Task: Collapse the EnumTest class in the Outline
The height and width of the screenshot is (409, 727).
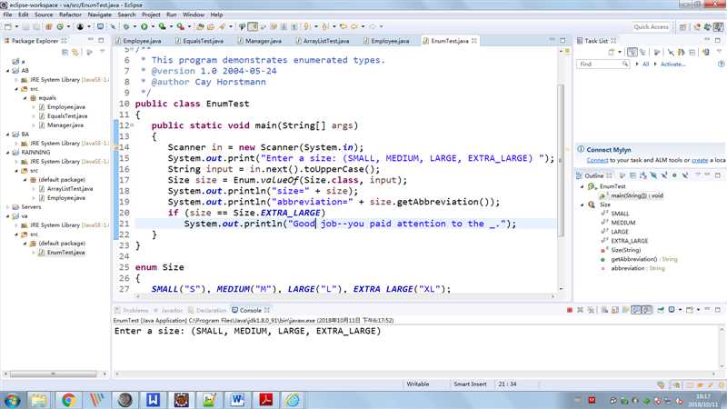Action: pyautogui.click(x=583, y=186)
